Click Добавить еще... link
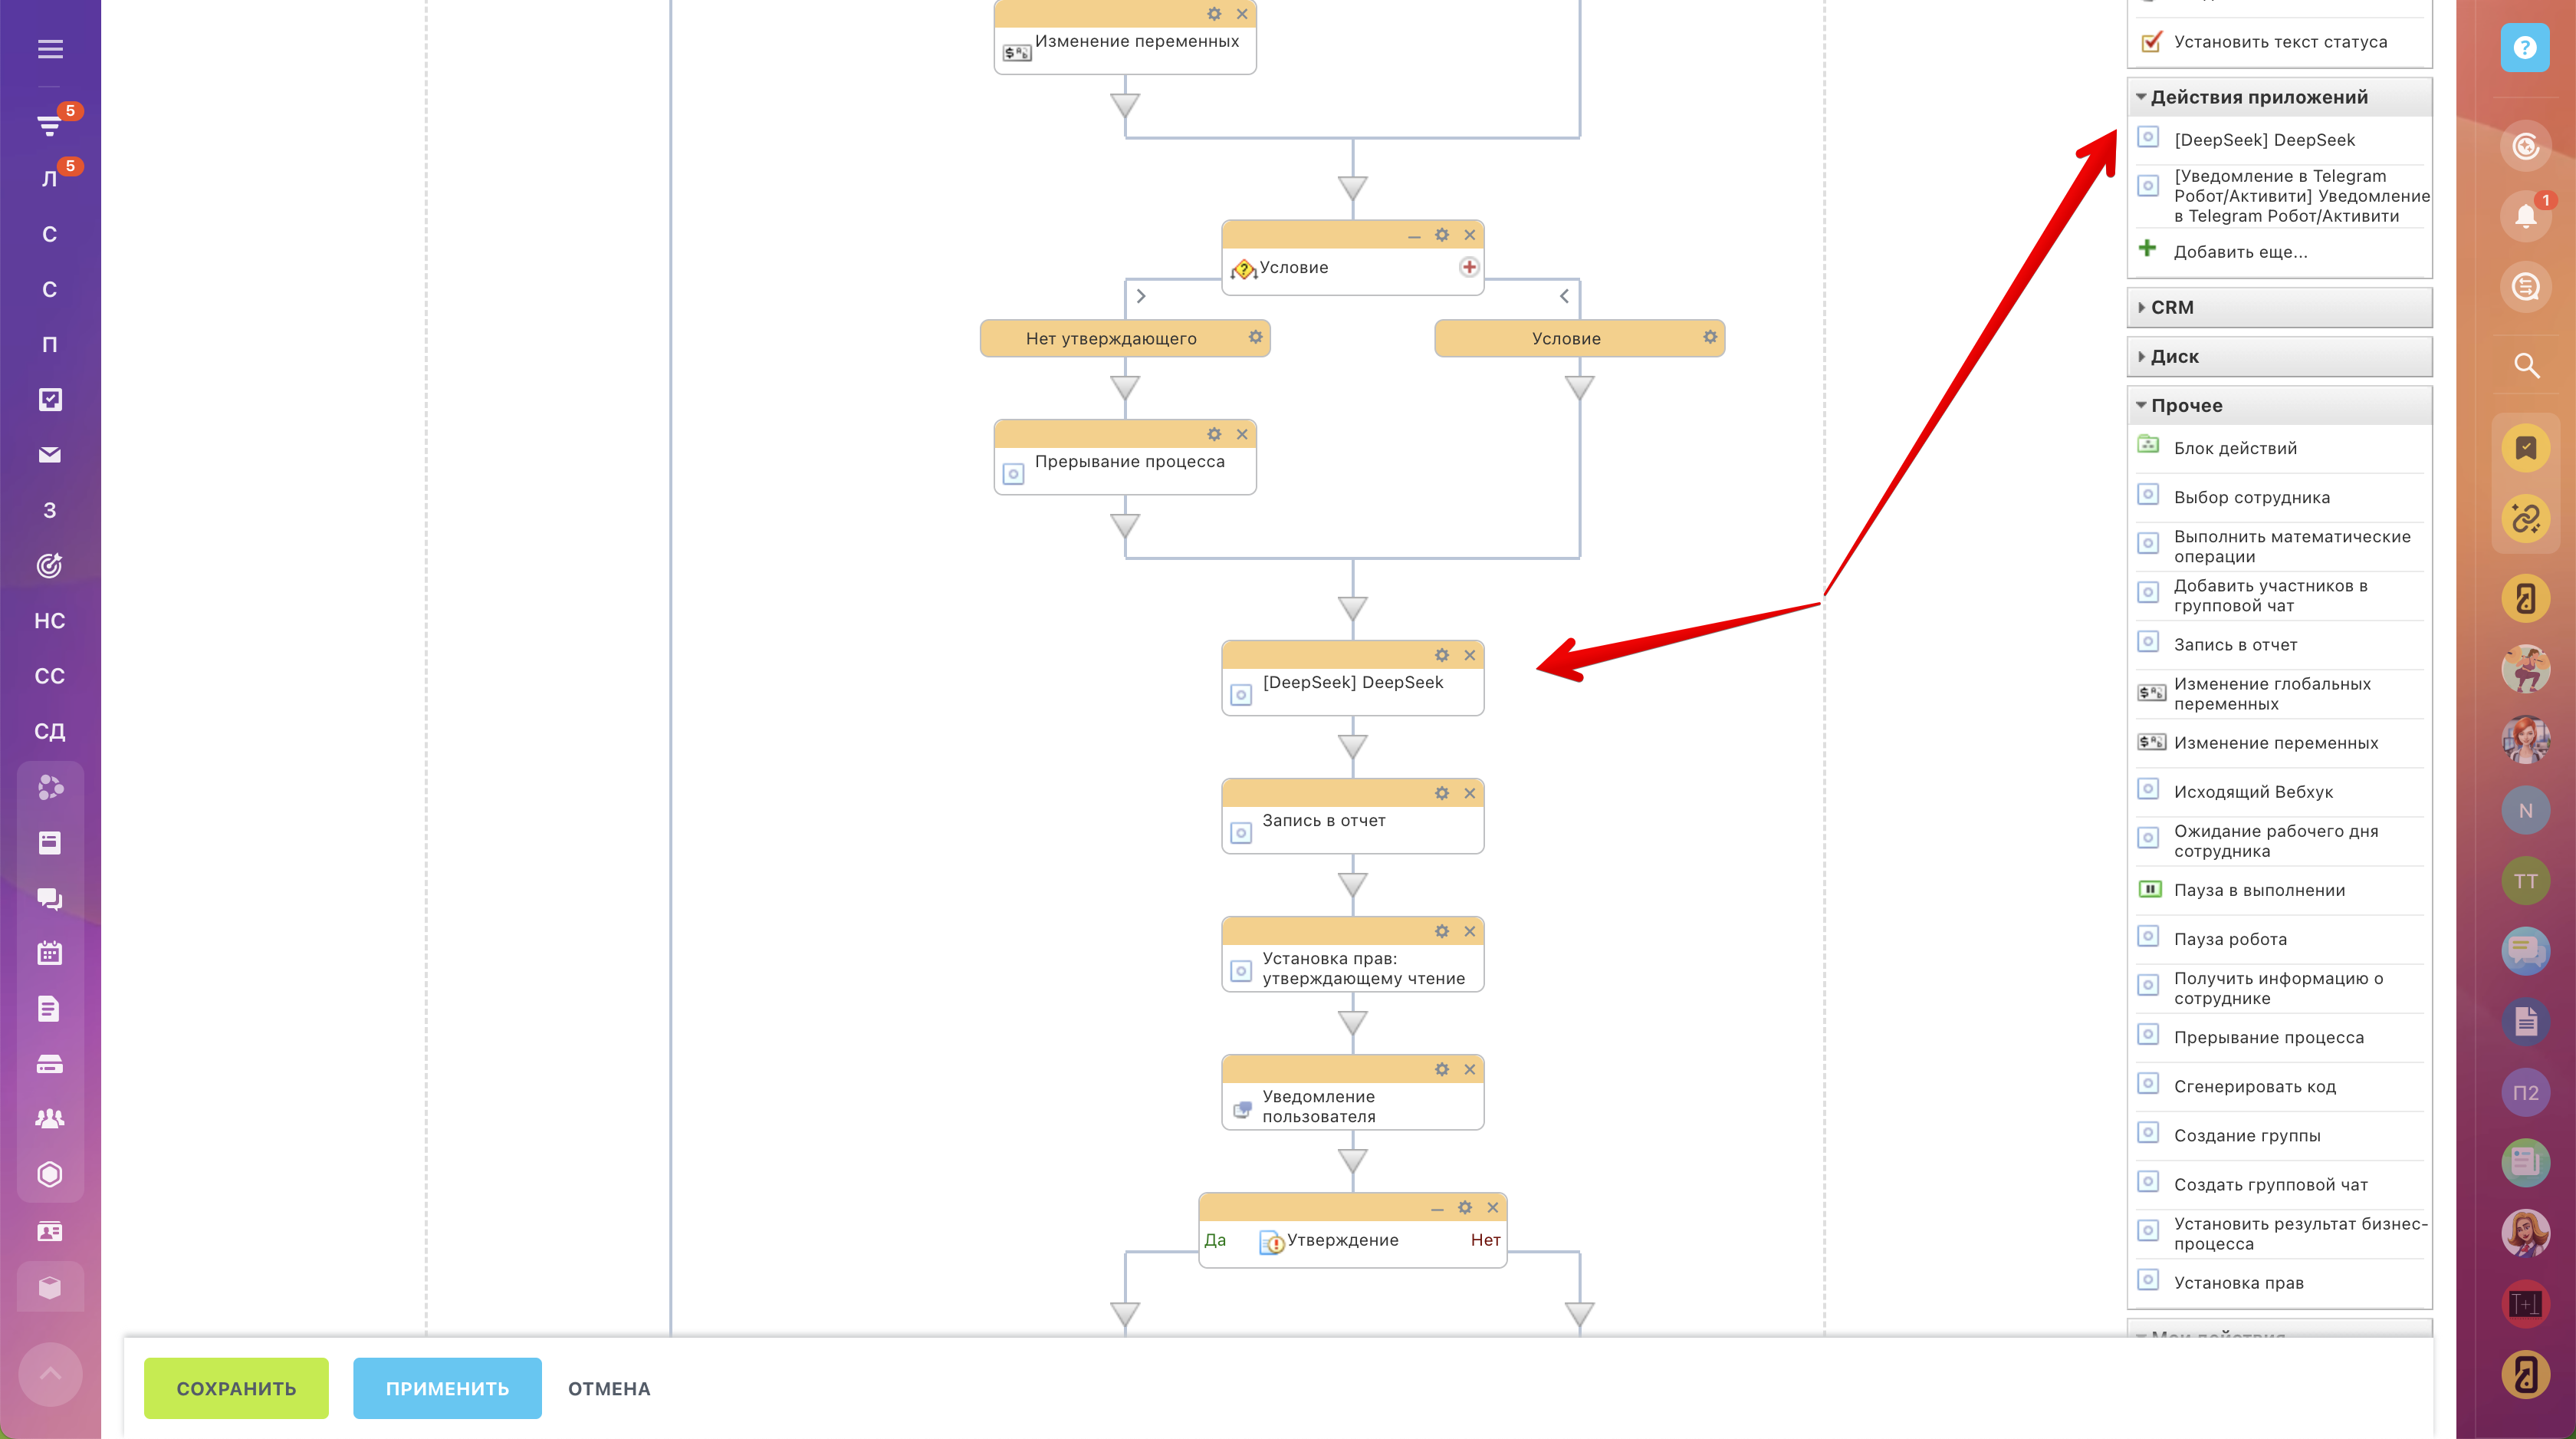The width and height of the screenshot is (2576, 1439). point(2240,252)
